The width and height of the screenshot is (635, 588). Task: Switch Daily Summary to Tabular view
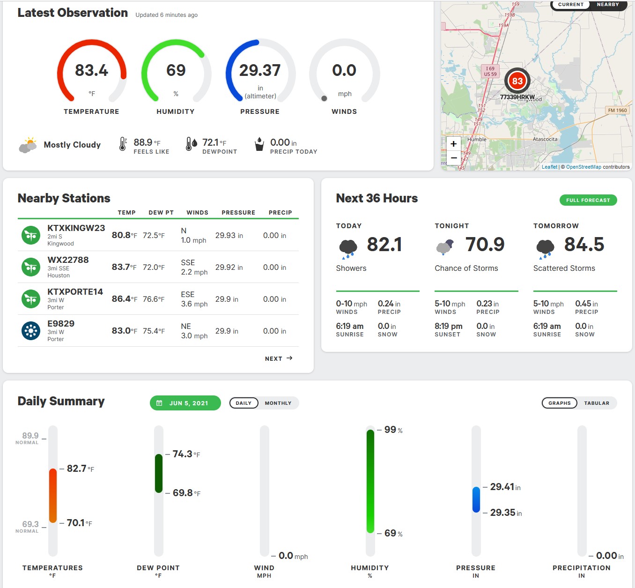tap(597, 403)
